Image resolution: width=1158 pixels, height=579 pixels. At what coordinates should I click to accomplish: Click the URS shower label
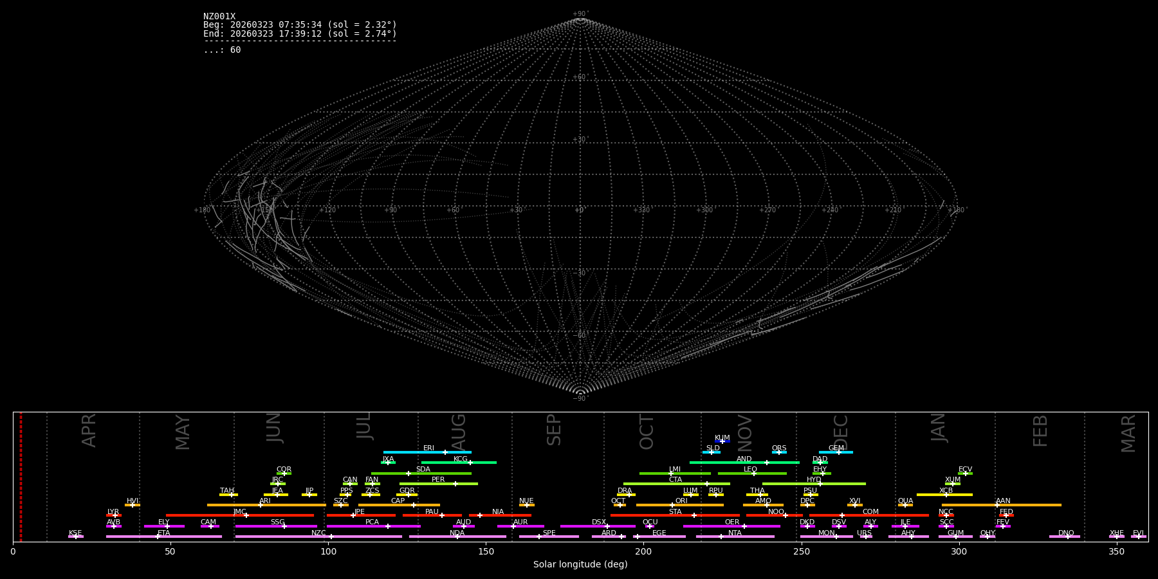(x=864, y=533)
